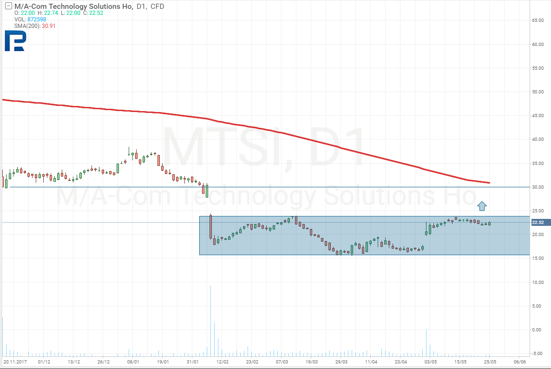551x369 pixels.
Task: Click the high value H: 22.74
Action: 48,13
